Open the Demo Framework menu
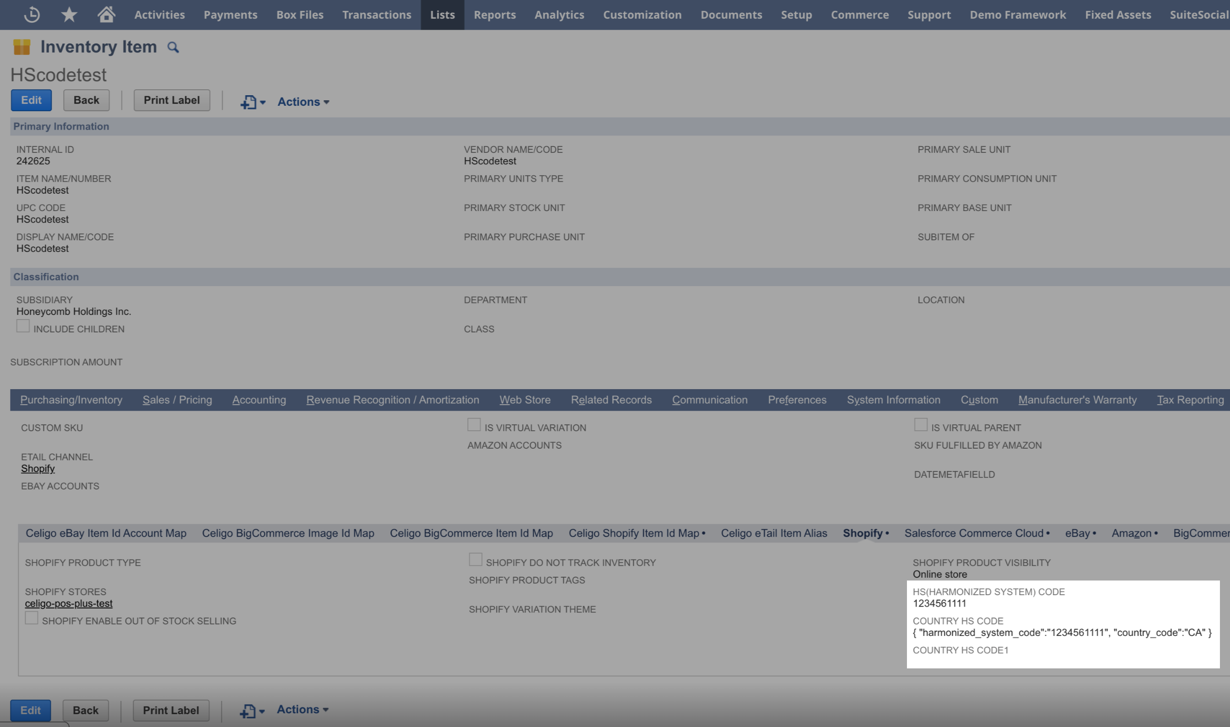This screenshot has width=1230, height=727. pos(1018,15)
